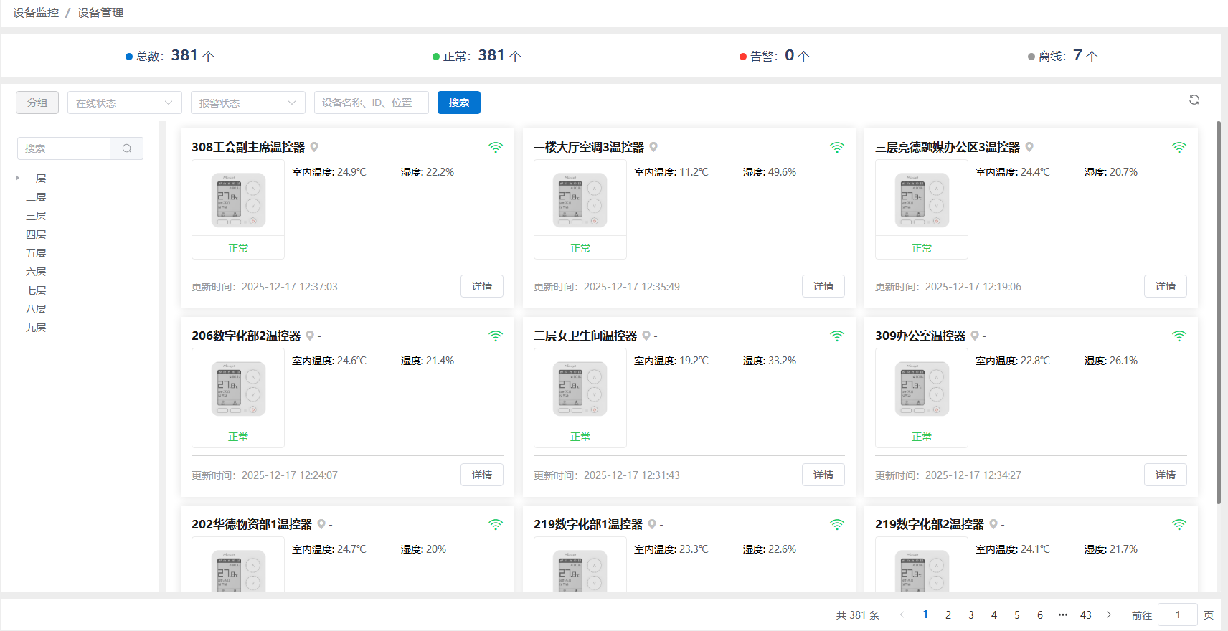Click location pin beside 206数字化部2温控器
The width and height of the screenshot is (1228, 631).
(310, 336)
